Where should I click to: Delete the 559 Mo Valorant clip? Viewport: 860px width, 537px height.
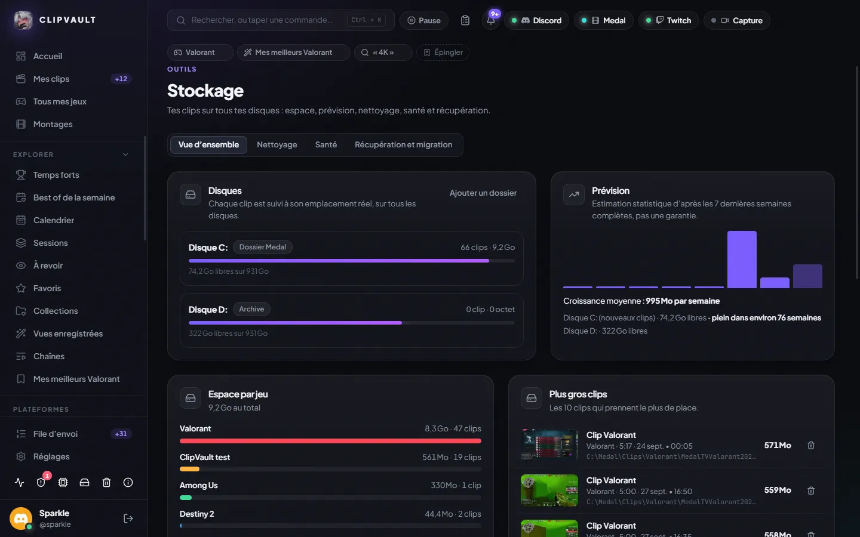tap(811, 490)
